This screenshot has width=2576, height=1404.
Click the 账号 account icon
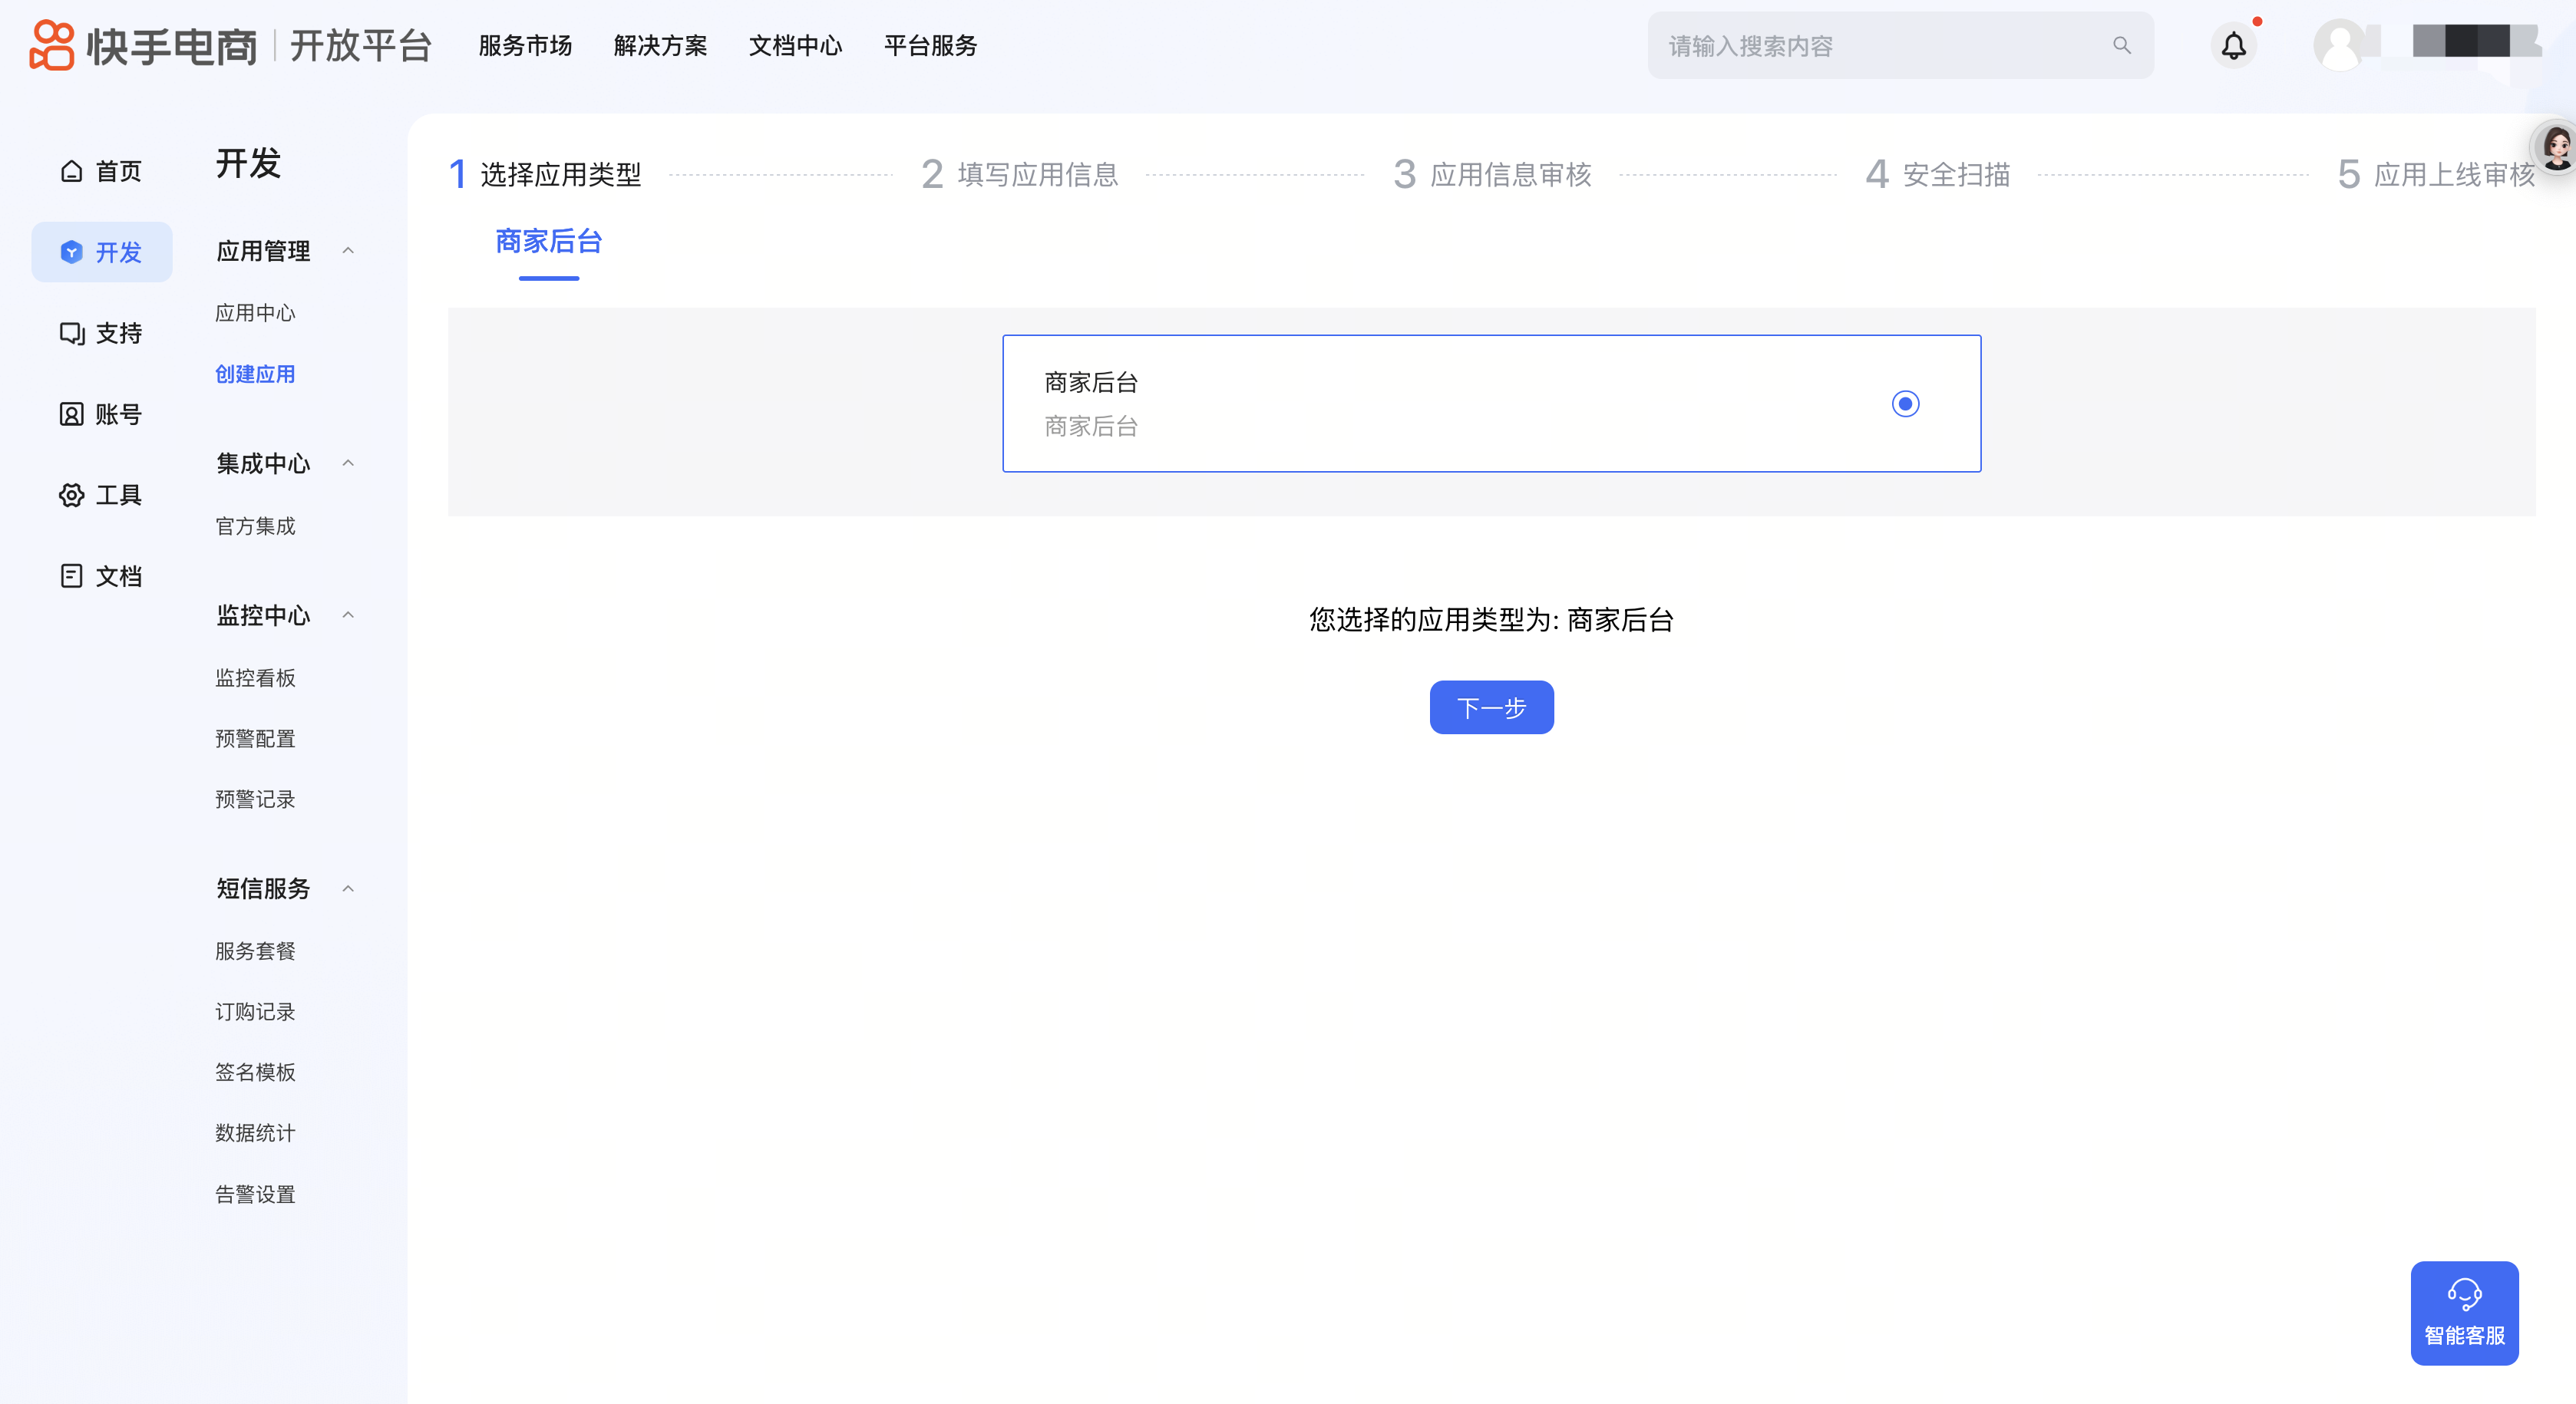[71, 415]
